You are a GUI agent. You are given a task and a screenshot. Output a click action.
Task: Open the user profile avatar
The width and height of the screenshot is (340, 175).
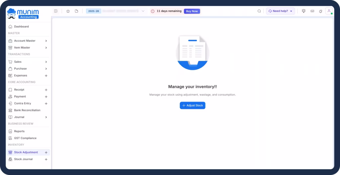(329, 11)
